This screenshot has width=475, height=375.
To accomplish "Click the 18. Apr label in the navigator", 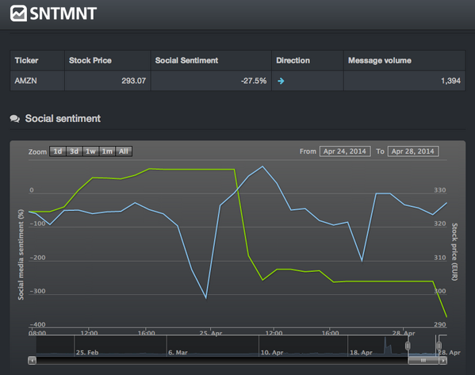I will point(361,353).
